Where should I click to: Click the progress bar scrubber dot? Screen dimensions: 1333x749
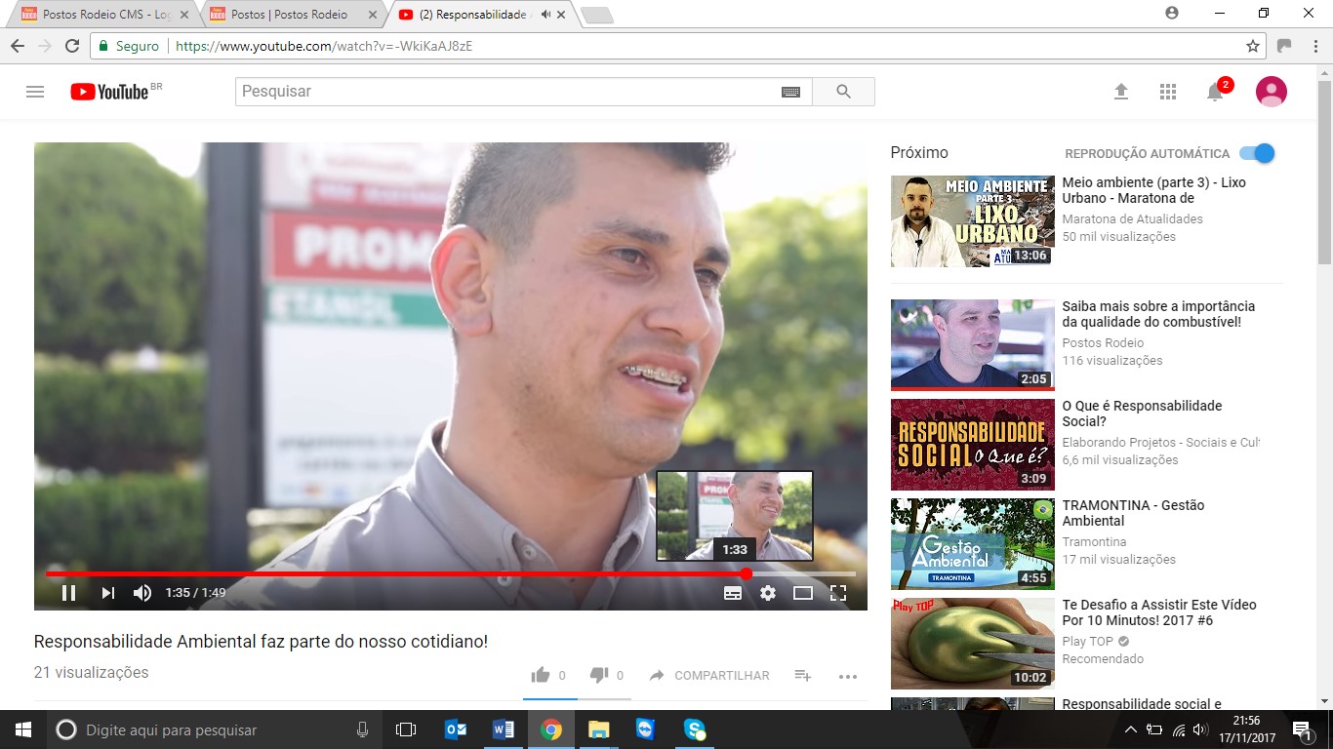point(747,574)
